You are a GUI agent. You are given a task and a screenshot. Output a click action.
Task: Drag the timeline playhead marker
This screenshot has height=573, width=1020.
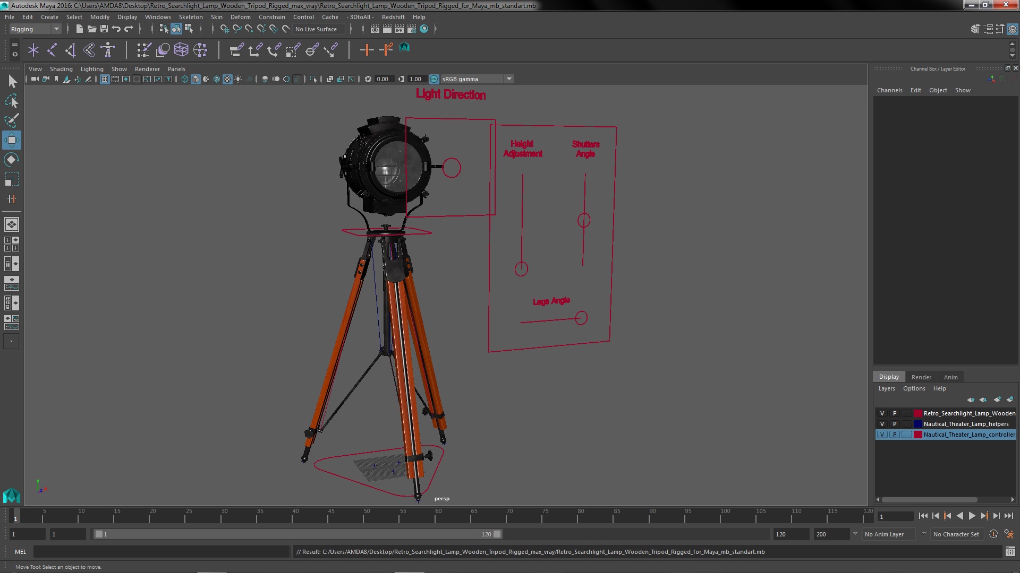[15, 516]
